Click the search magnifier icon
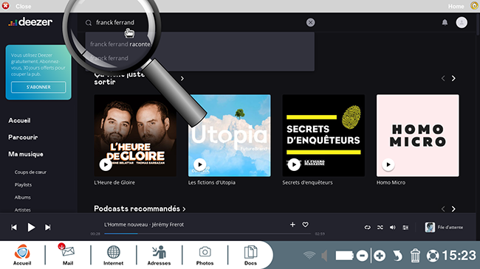480x269 pixels. tap(89, 23)
